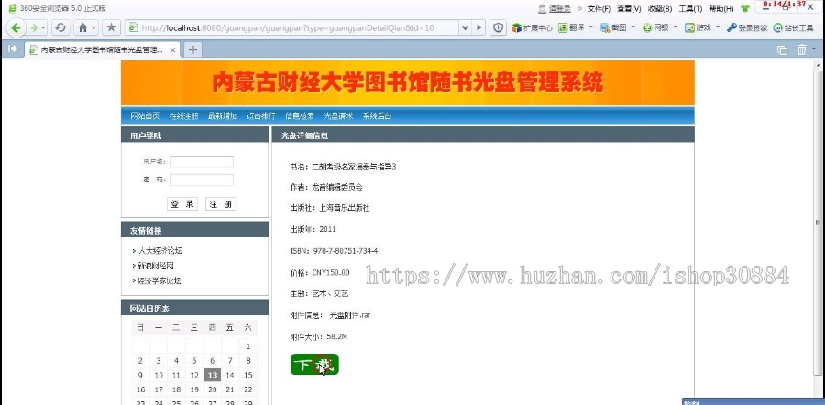Open the 文件(F) menu
The height and width of the screenshot is (405, 825).
click(599, 9)
